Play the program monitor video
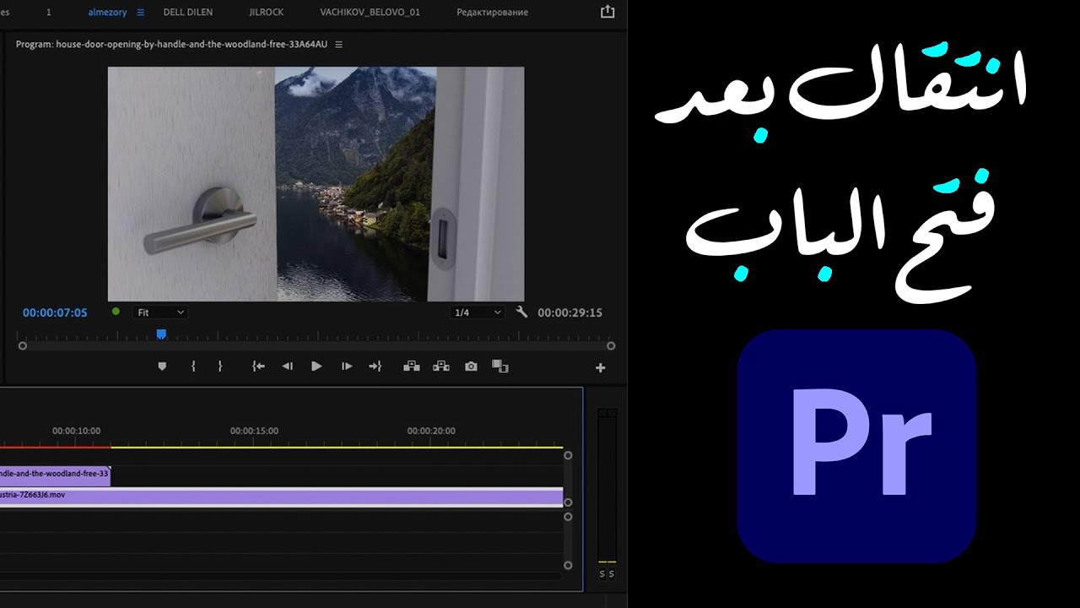Screen dimensions: 1080x608 tap(316, 366)
